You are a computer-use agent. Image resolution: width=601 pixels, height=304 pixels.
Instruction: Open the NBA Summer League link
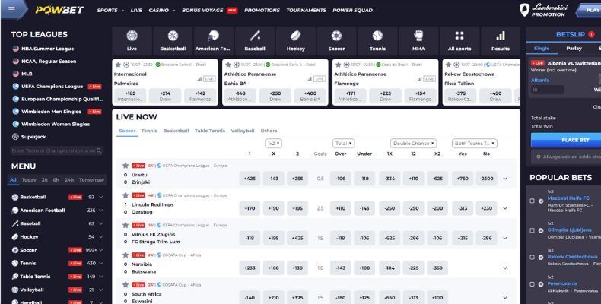47,49
